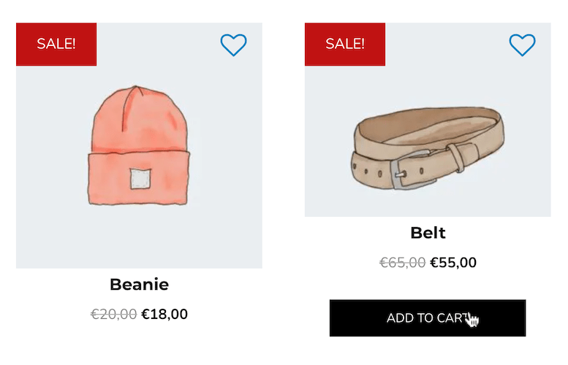
Task: Click the €55,00 Belt sale price
Action: coord(453,263)
